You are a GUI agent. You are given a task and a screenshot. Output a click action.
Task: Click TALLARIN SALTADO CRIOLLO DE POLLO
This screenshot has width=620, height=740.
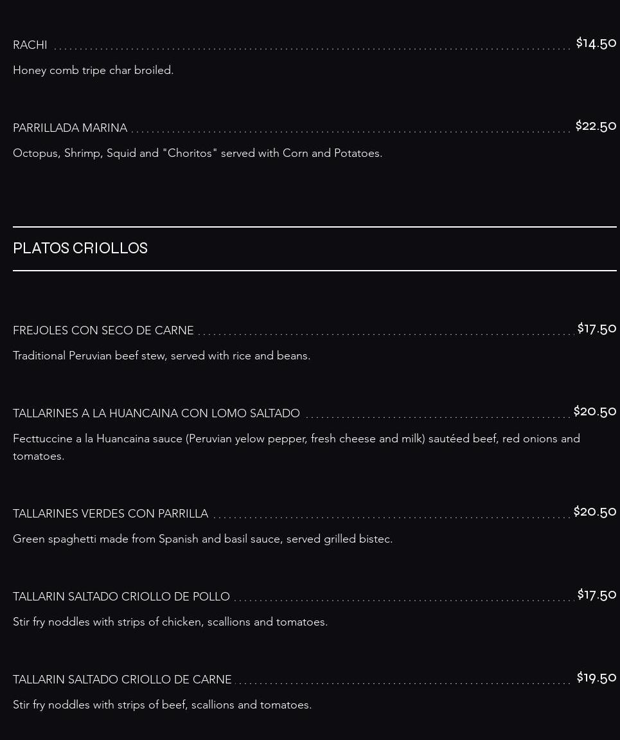click(x=121, y=597)
